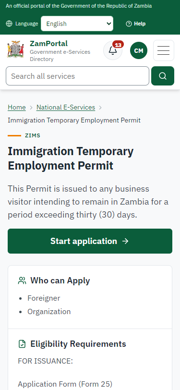
Task: Open the notifications bell icon
Action: tap(113, 50)
